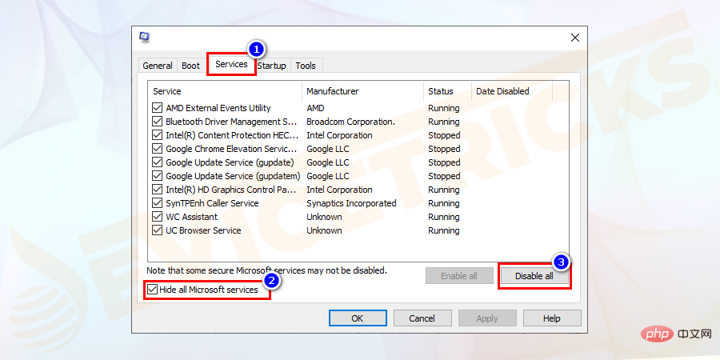Click the greyed-out Enable all button
Screen dimensions: 720x360
click(458, 276)
